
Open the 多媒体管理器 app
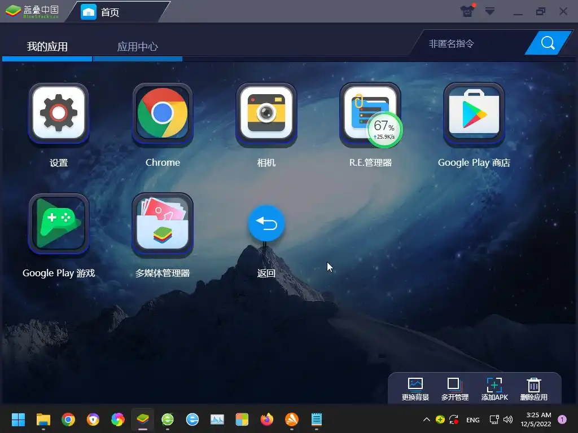[x=163, y=223]
